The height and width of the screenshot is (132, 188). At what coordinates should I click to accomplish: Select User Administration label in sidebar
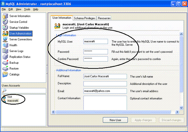pos(21,33)
